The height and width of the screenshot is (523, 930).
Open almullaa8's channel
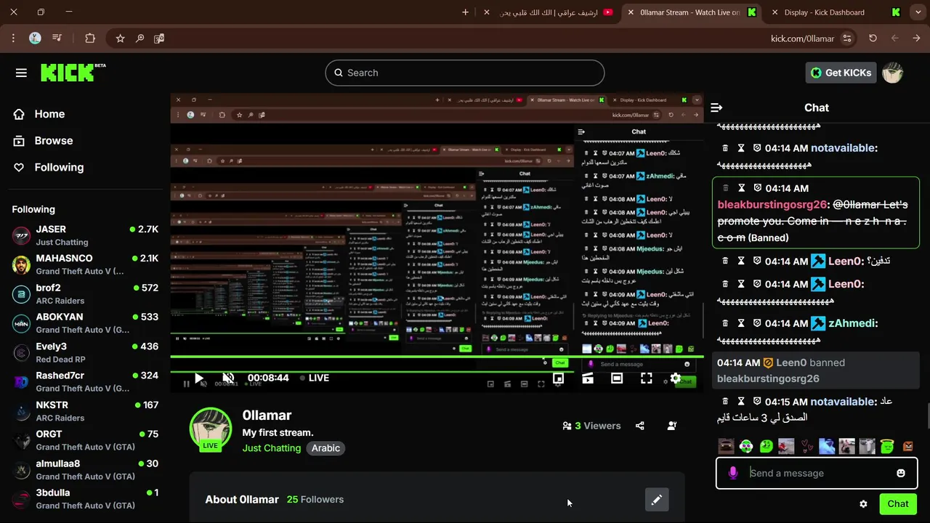coord(86,469)
